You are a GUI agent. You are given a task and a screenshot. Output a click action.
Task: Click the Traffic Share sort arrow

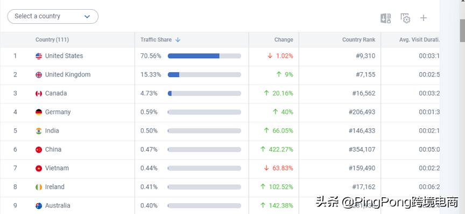click(x=178, y=39)
